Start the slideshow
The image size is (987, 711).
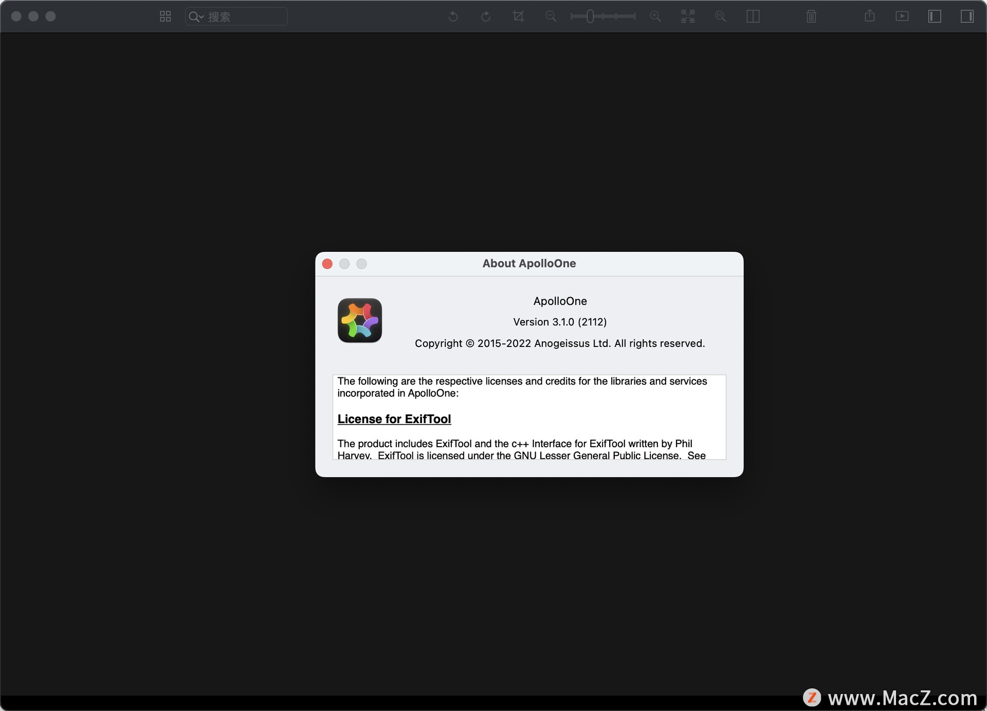[x=902, y=16]
